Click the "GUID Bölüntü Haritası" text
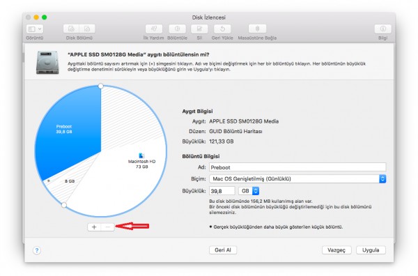 (x=235, y=132)
